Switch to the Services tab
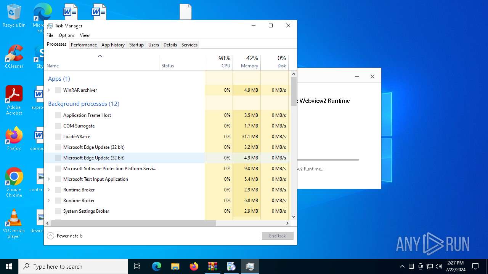488x274 pixels. click(189, 45)
